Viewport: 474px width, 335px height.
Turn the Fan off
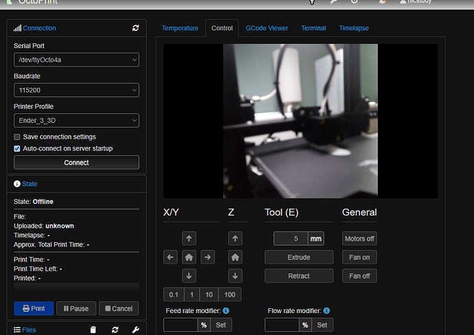[x=359, y=276]
